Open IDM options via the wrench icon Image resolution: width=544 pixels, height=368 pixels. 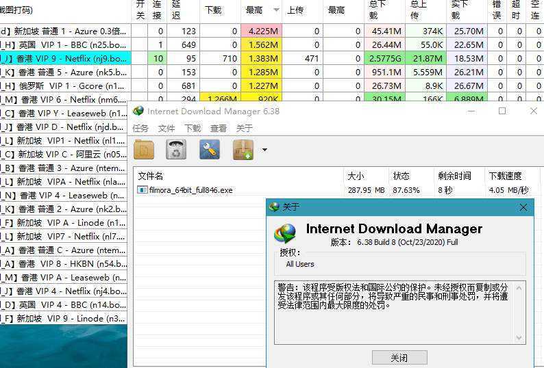point(210,150)
